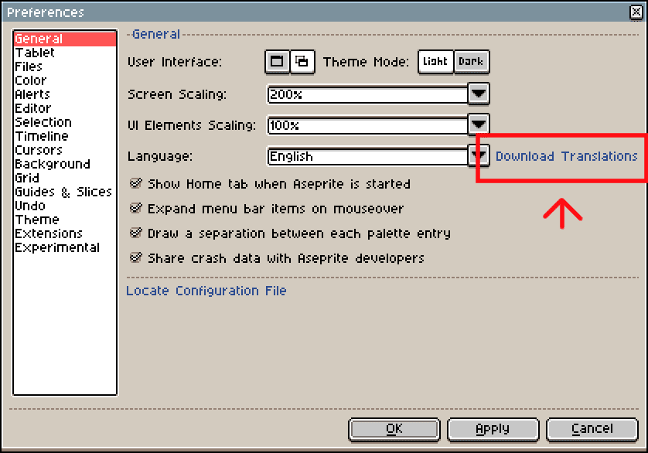Click Download Translations link
This screenshot has height=453, width=648.
point(567,156)
